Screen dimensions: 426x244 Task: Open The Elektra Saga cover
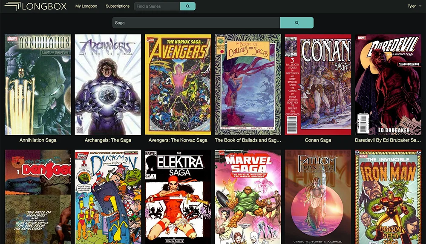tap(178, 197)
